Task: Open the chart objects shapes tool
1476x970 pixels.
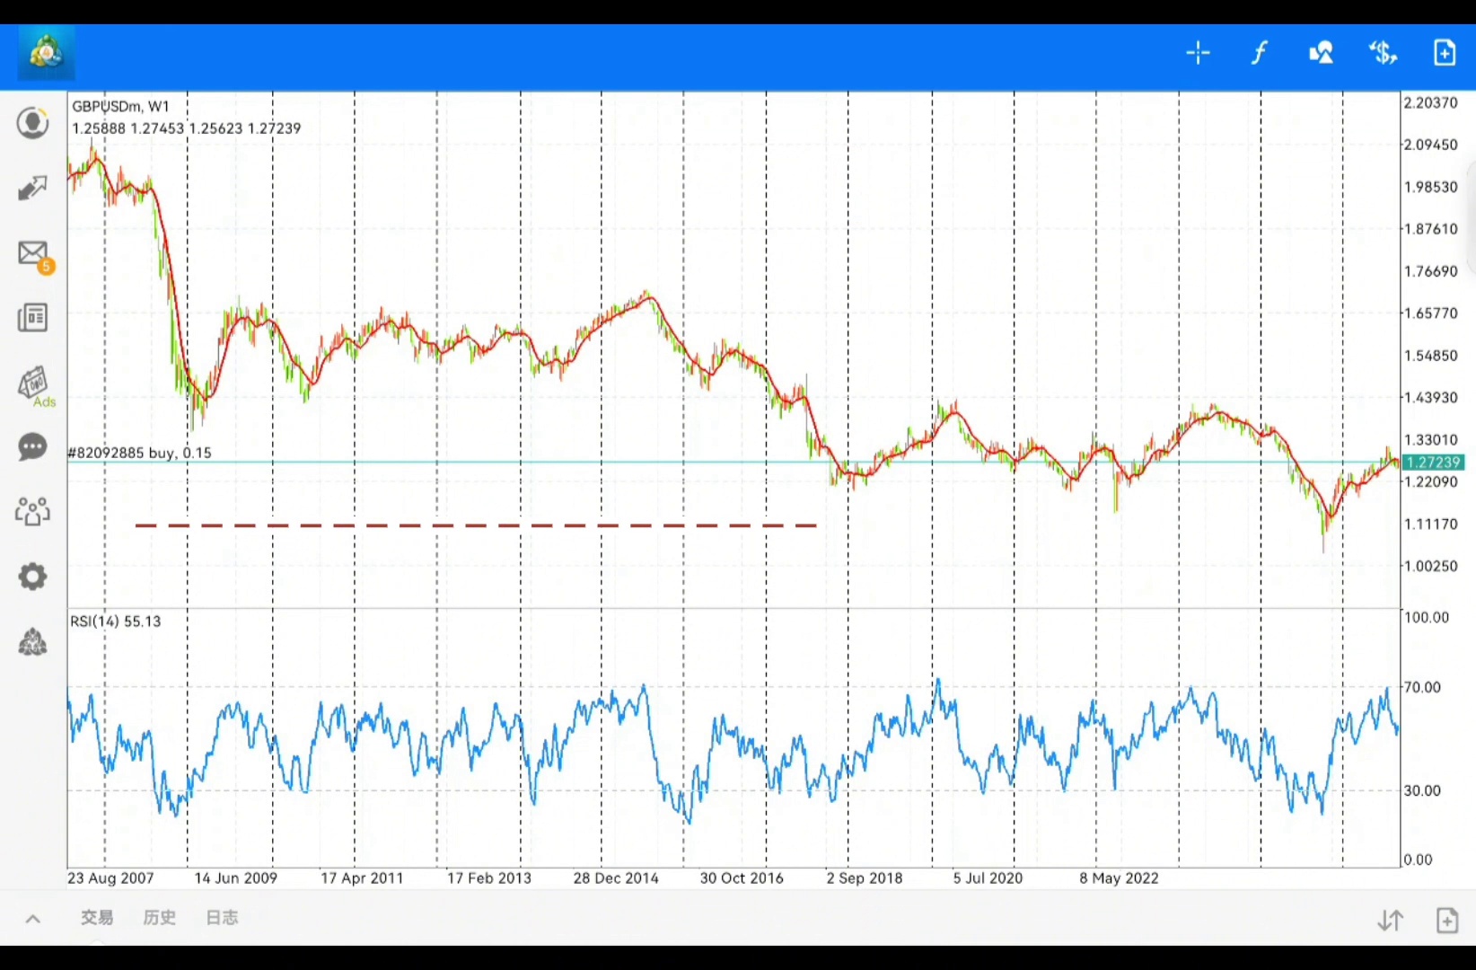Action: click(x=1321, y=53)
